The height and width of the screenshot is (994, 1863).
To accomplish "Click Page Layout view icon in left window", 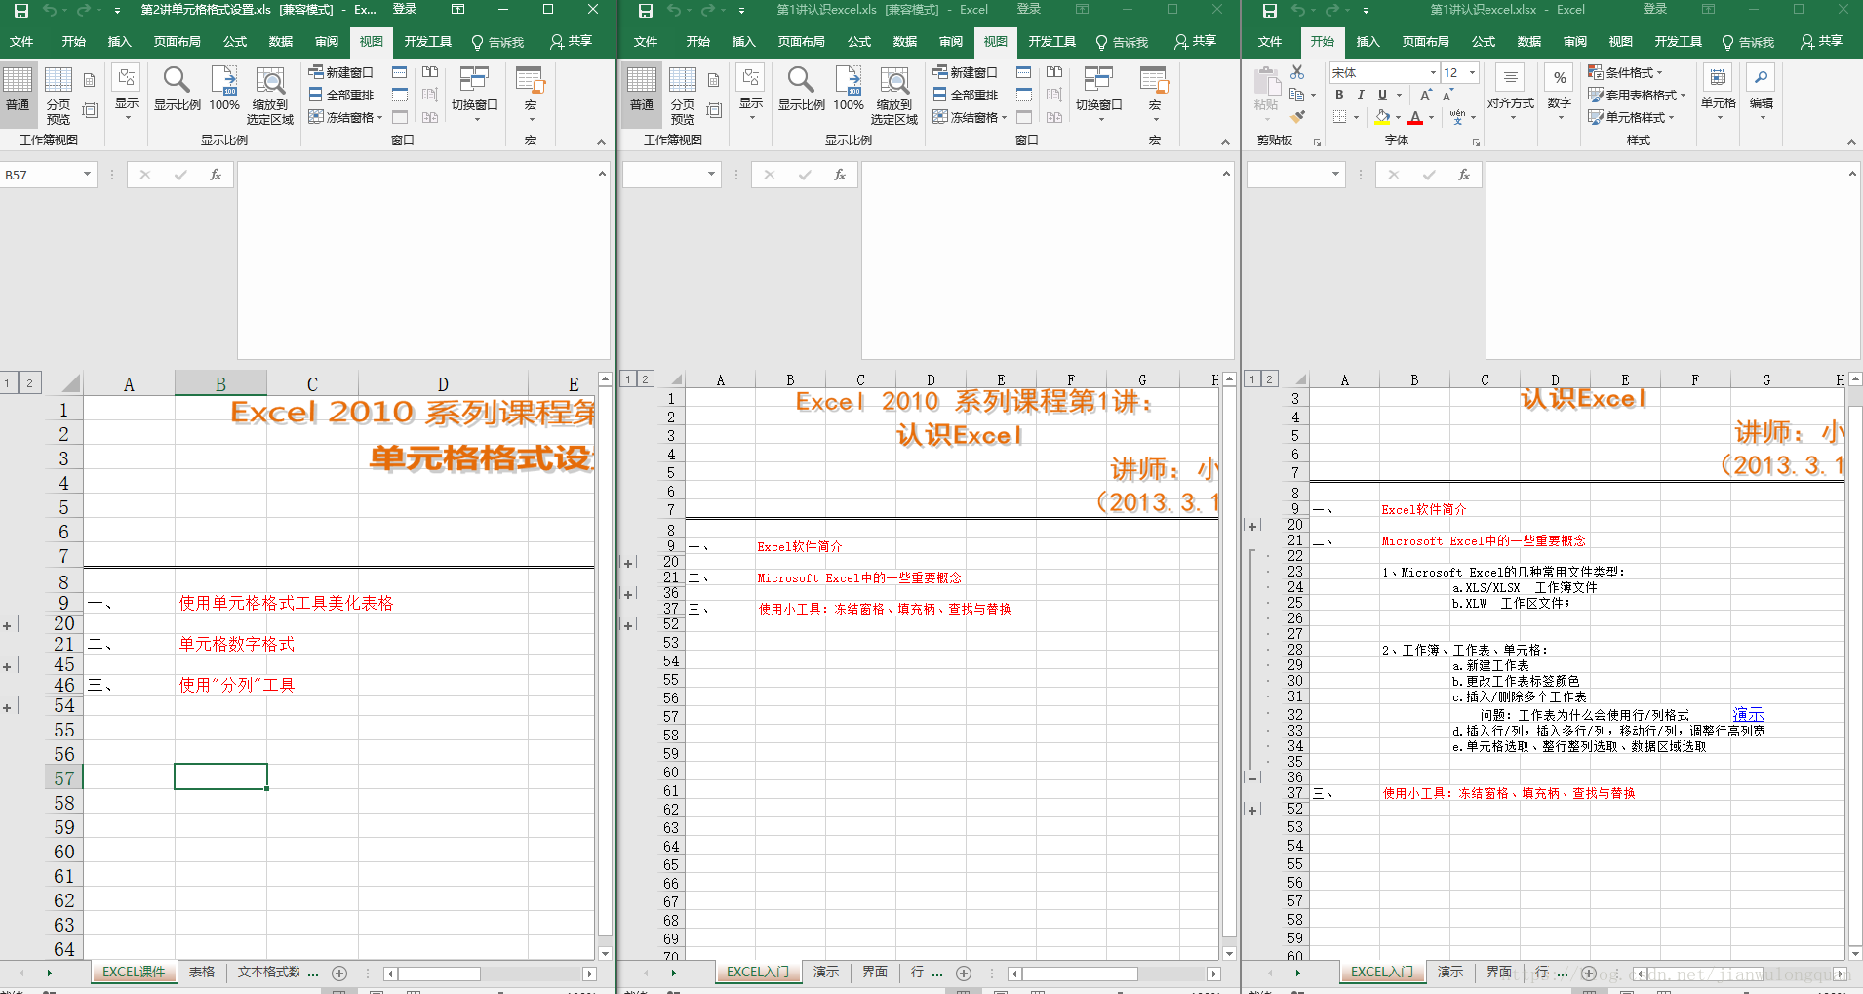I will (90, 80).
